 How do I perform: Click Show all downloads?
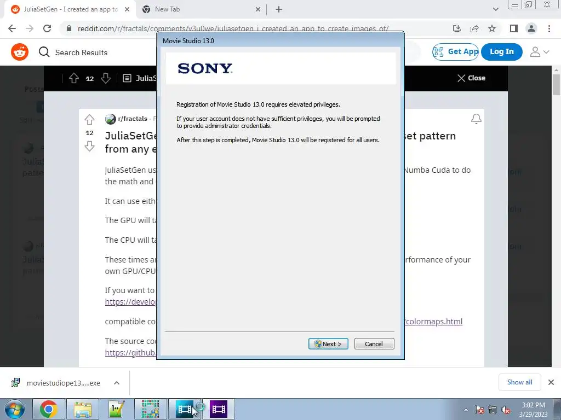[519, 382]
